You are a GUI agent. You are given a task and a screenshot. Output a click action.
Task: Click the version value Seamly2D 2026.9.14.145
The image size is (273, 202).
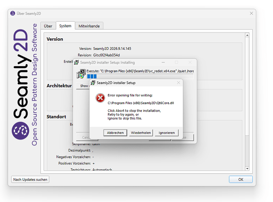pyautogui.click(x=112, y=49)
